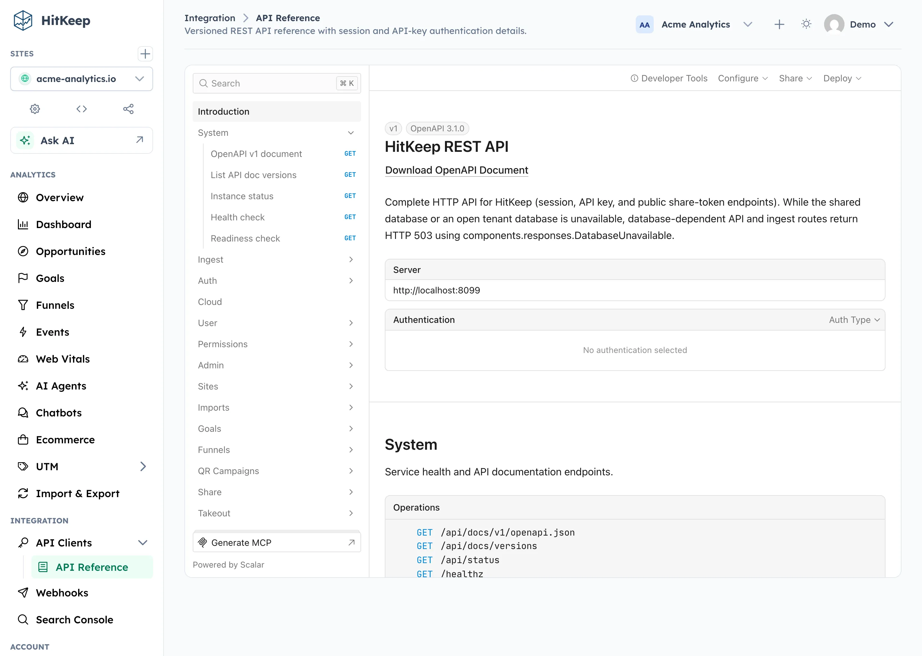Click the site share icon
This screenshot has width=922, height=656.
[128, 109]
